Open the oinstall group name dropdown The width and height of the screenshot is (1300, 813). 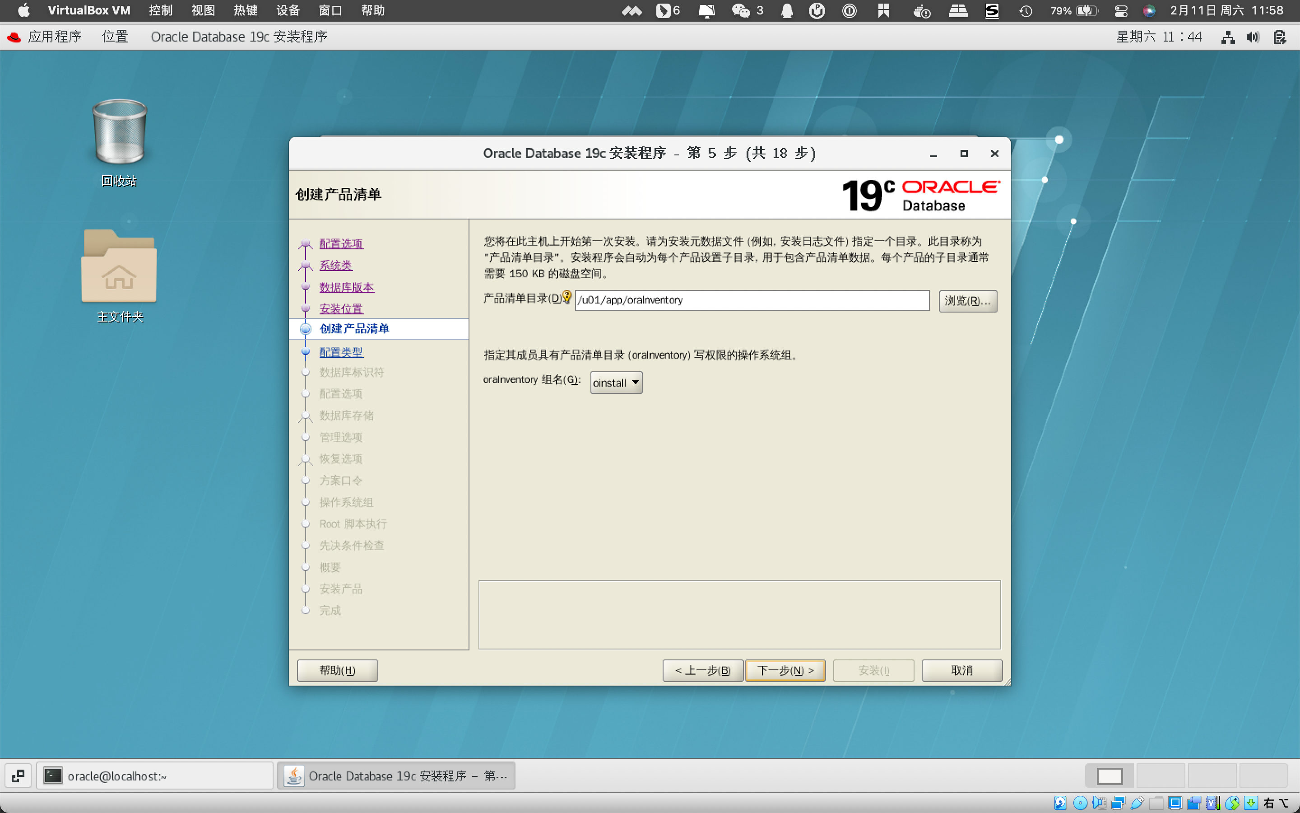(x=616, y=383)
